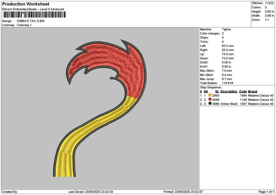Screen dimensions: 276x195
Task: Click the barcode under the worksheet title
Action: click(x=34, y=15)
